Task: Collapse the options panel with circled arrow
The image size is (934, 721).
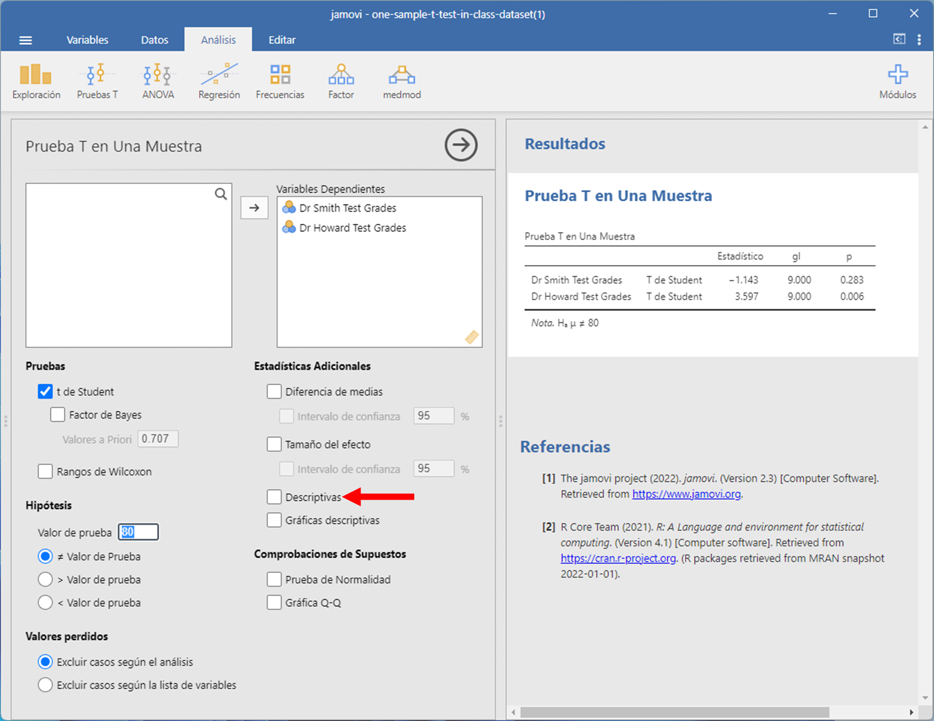Action: click(461, 145)
